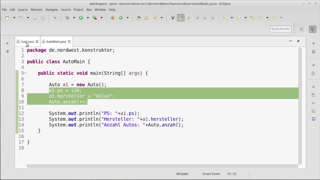Open the Source menu

point(23,9)
